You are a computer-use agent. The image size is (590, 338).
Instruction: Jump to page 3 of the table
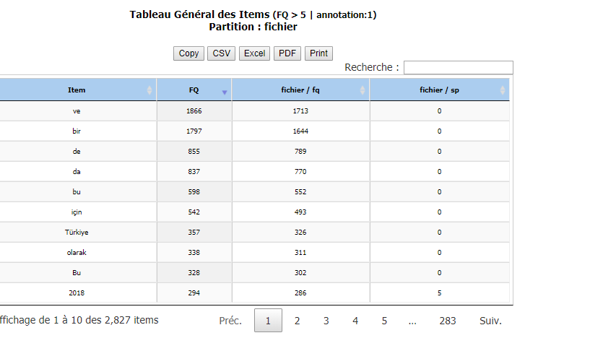(x=326, y=321)
